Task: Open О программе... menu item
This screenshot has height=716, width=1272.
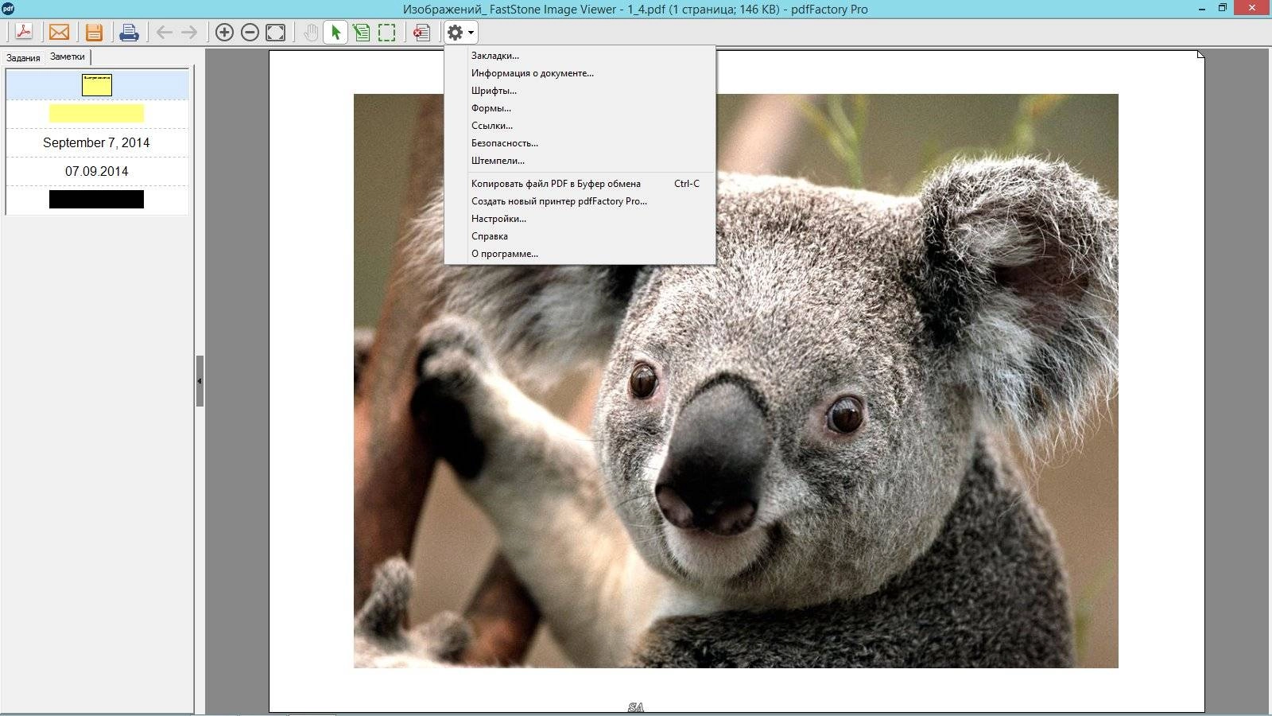Action: 580,254
